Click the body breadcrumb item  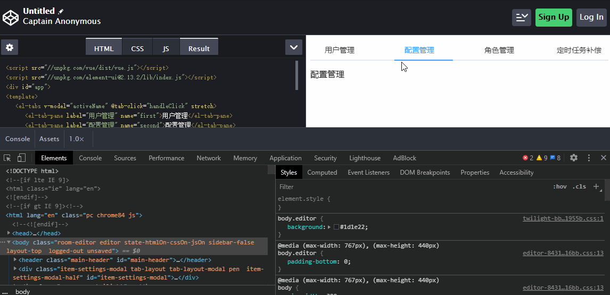click(x=22, y=291)
